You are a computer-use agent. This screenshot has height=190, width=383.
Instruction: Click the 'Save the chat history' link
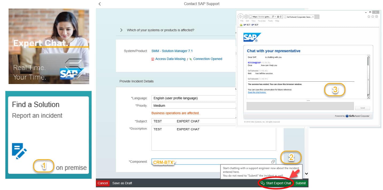(x=257, y=92)
